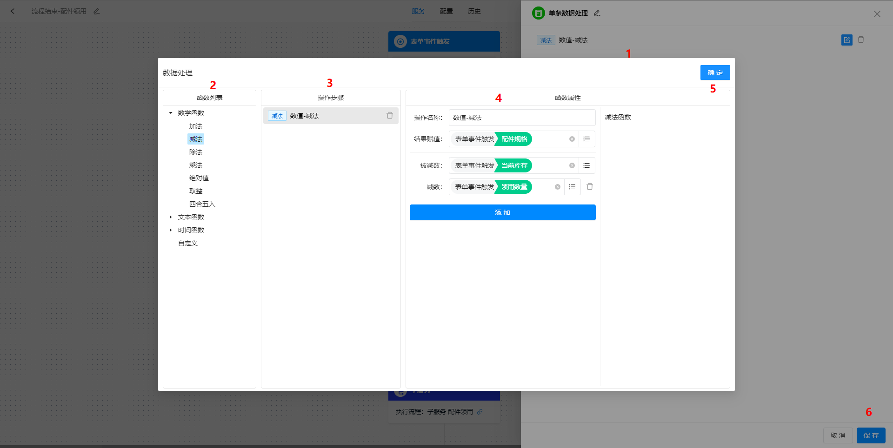Image resolution: width=893 pixels, height=448 pixels.
Task: Open field list for 被减数
Action: 586,165
